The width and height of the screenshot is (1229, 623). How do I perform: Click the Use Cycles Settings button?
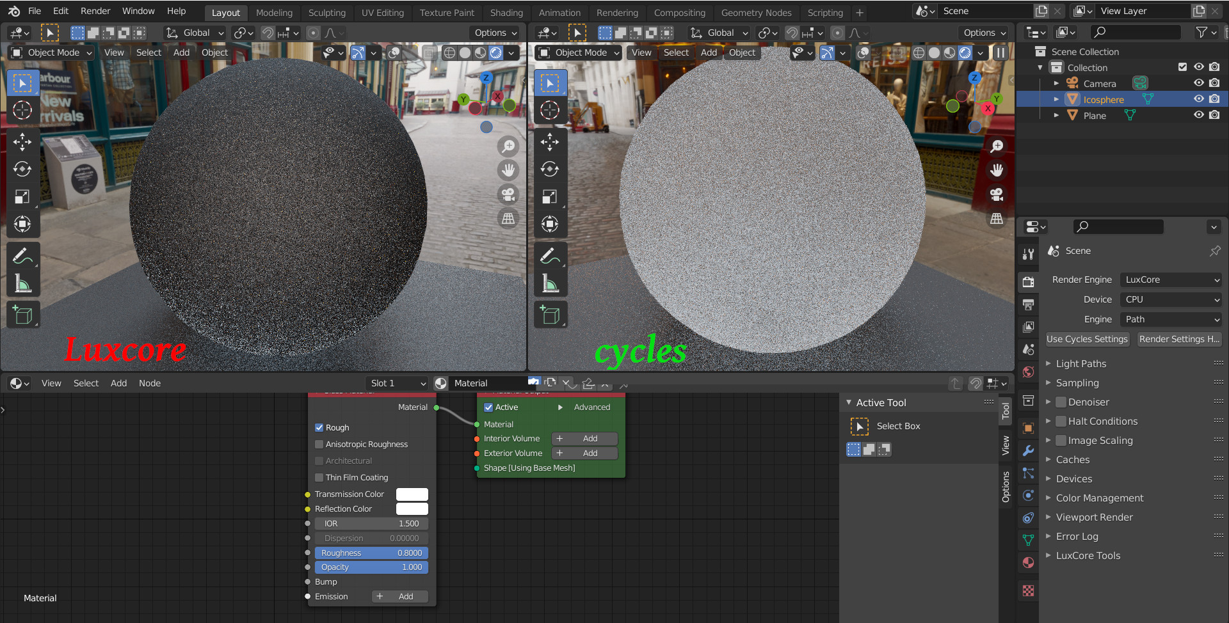tap(1087, 339)
